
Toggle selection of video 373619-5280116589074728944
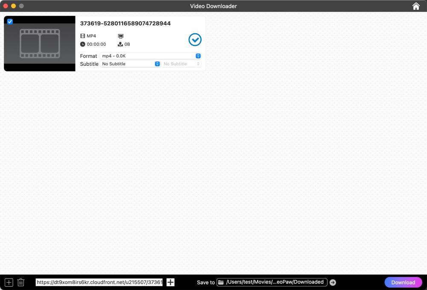[10, 21]
